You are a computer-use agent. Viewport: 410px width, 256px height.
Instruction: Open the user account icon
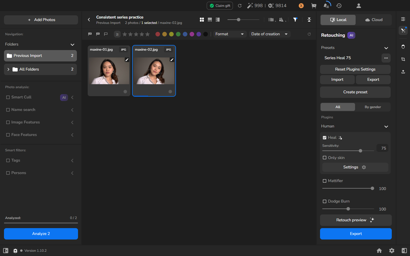pos(359,6)
